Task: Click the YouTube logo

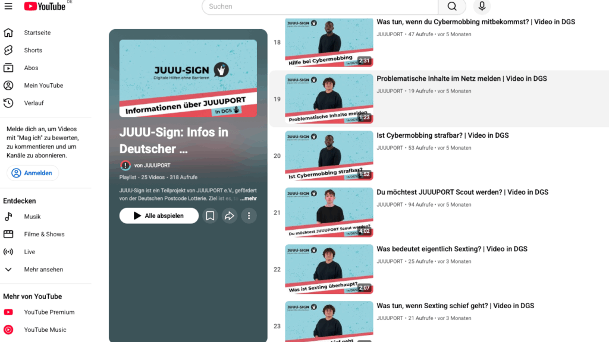Action: tap(45, 6)
